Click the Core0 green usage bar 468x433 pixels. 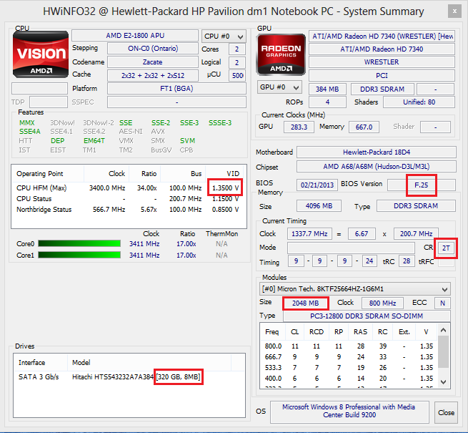78,244
